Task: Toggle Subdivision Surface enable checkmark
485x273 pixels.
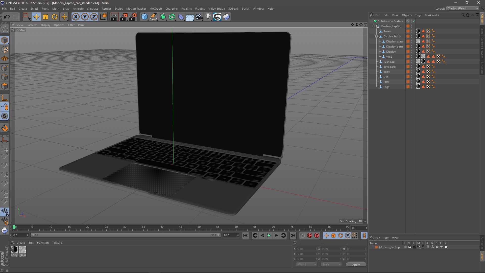Action: 414,21
